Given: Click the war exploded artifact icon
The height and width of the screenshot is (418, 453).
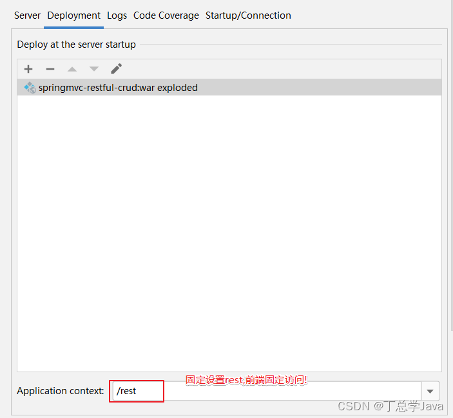Looking at the screenshot, I should (30, 87).
